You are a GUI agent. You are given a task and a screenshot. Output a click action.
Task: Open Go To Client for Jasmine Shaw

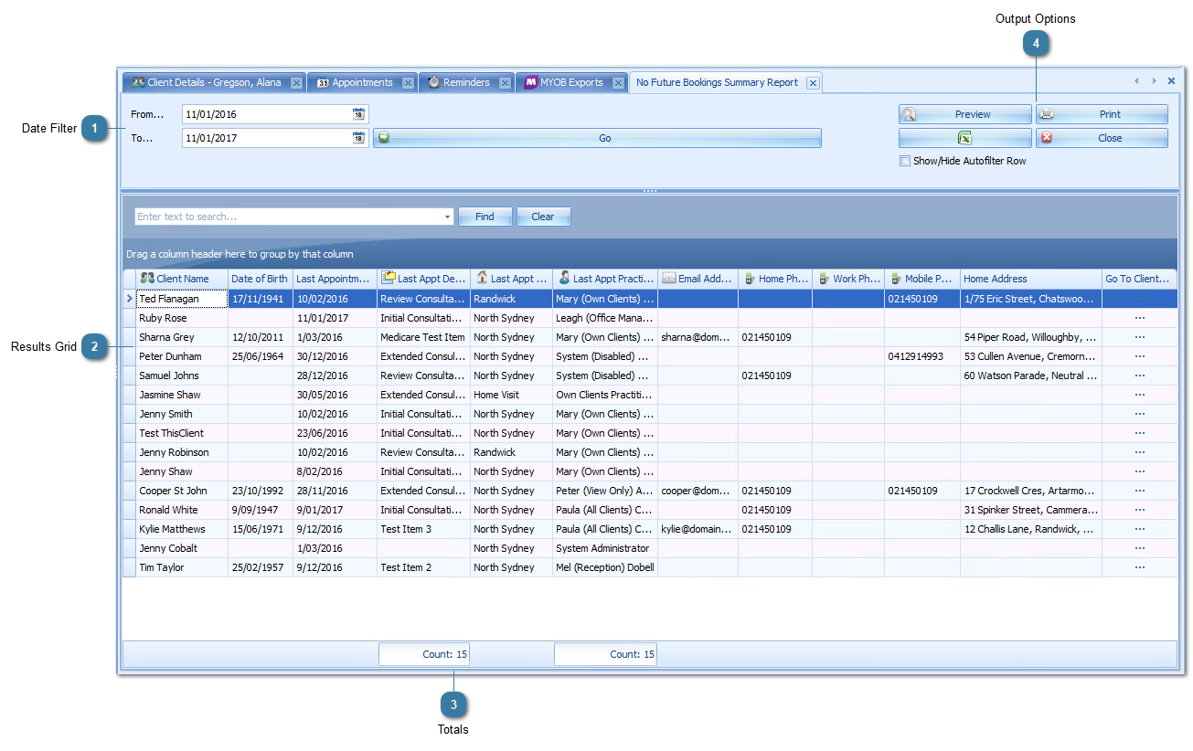click(1139, 395)
